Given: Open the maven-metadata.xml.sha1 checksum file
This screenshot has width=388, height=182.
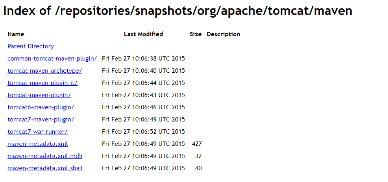Looking at the screenshot, I should pos(45,168).
